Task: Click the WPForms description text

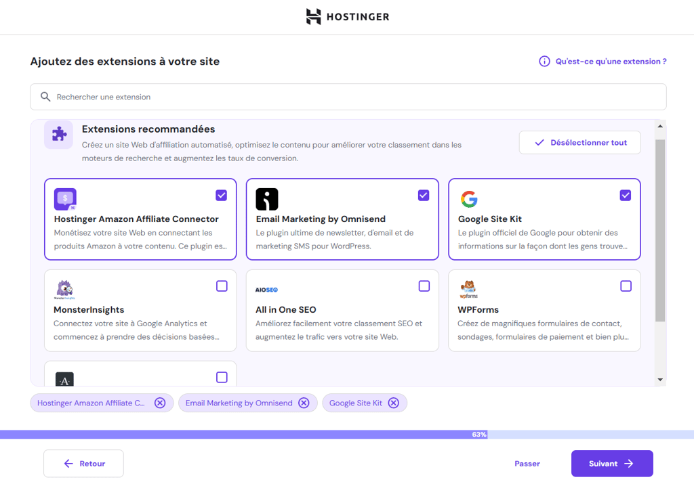Action: click(543, 330)
